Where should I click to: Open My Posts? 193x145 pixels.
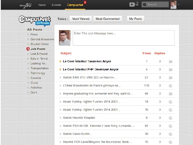(135, 19)
